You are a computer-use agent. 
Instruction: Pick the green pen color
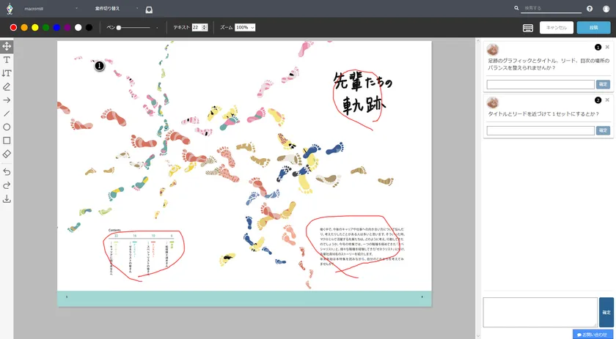coord(46,28)
